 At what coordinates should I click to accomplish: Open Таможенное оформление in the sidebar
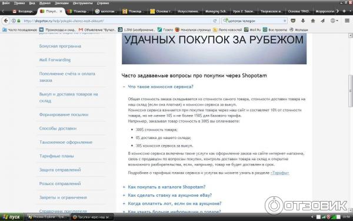[66, 142]
